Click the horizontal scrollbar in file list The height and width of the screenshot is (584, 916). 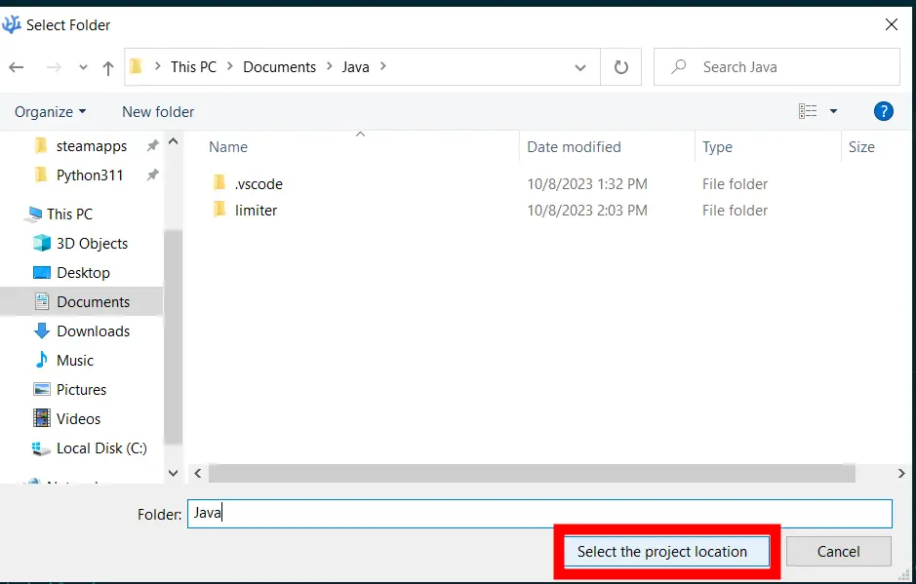pyautogui.click(x=532, y=473)
